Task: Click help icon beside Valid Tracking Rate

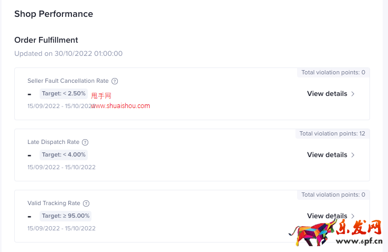Action: pyautogui.click(x=86, y=203)
